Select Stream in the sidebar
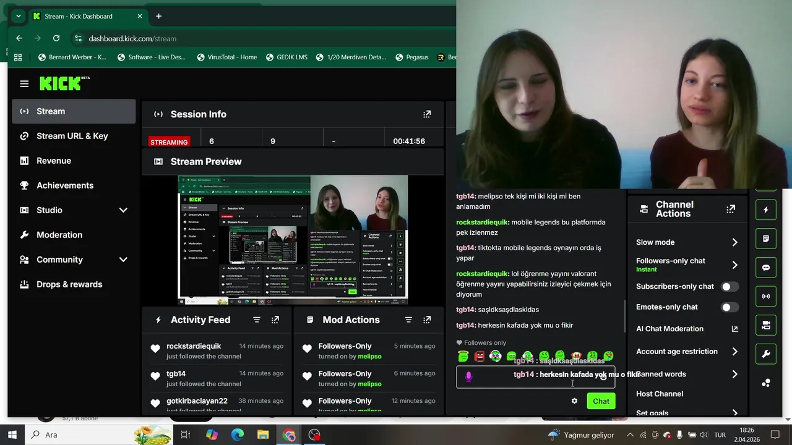The width and height of the screenshot is (792, 445). [74, 111]
